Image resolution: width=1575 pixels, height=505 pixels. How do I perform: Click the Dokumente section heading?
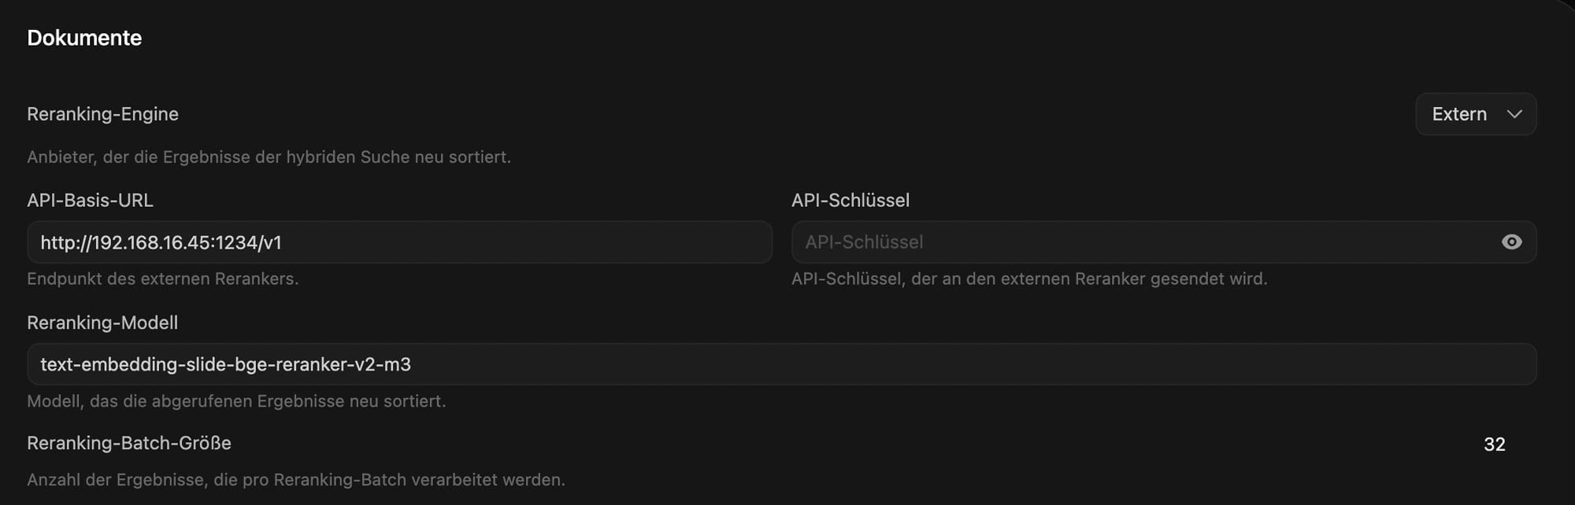coord(84,38)
